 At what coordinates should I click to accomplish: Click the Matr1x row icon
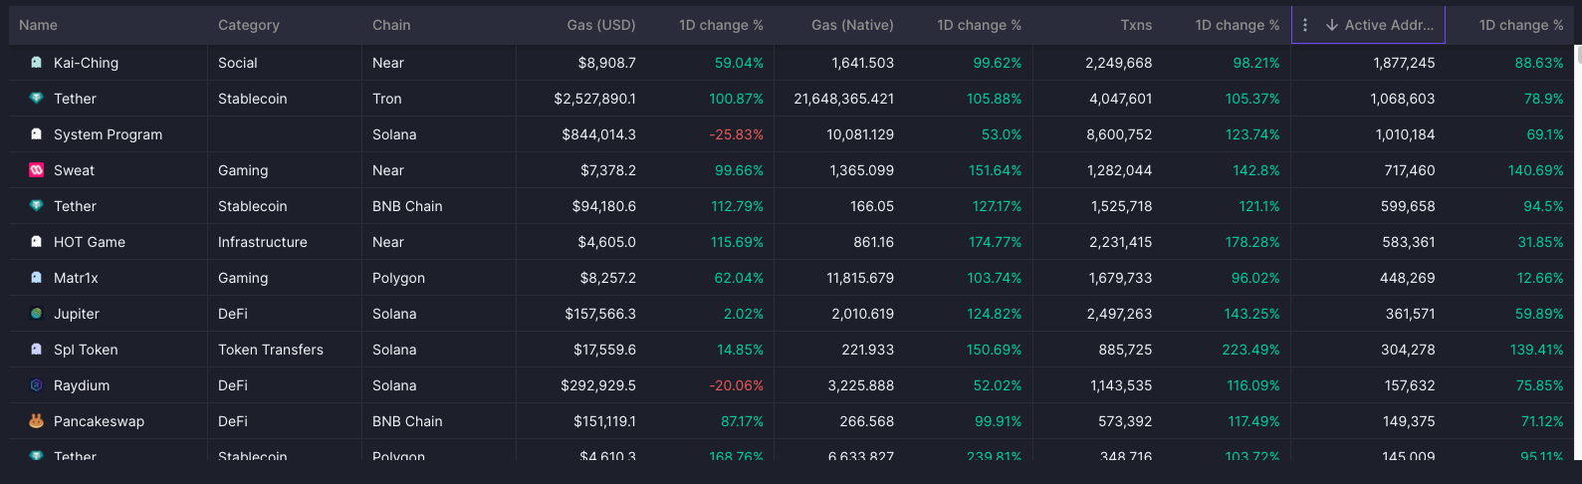37,278
